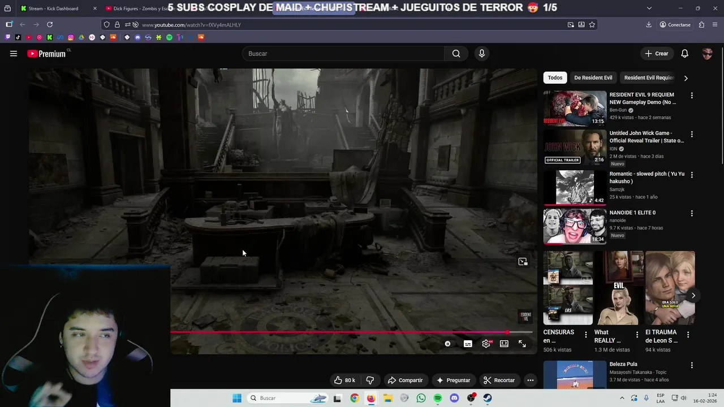Open the Instagram bookmark

coord(71,37)
